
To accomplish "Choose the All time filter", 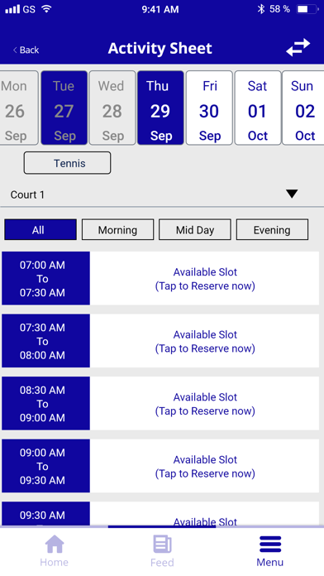I will click(40, 230).
